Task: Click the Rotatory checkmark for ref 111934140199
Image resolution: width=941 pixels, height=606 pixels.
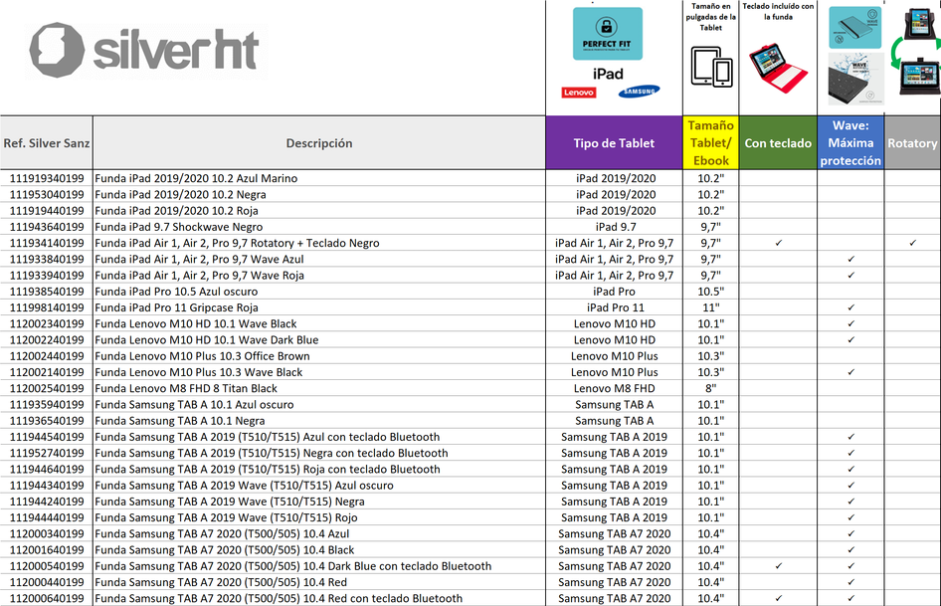Action: 913,243
